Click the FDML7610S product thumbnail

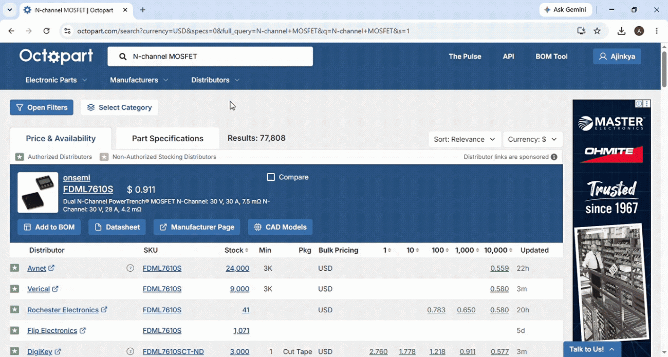(38, 193)
